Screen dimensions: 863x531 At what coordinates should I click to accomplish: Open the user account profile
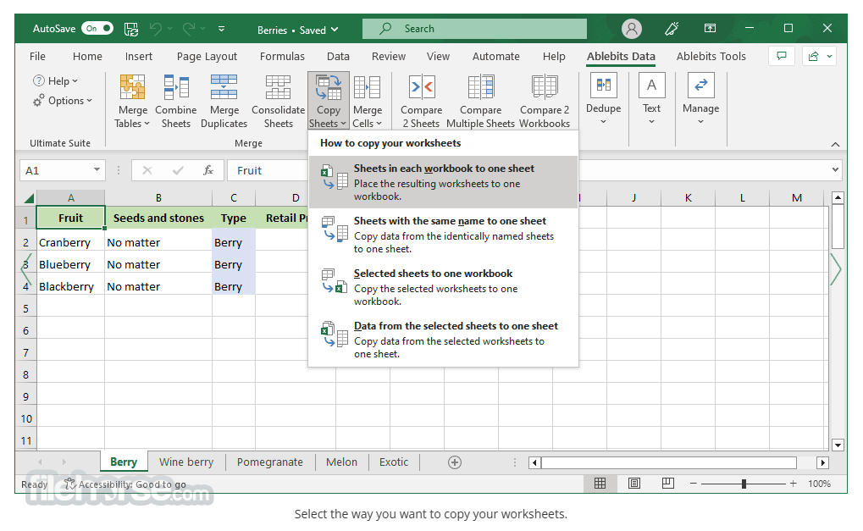click(x=632, y=29)
